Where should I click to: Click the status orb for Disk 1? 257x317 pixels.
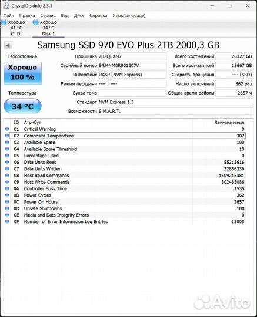(x=35, y=22)
